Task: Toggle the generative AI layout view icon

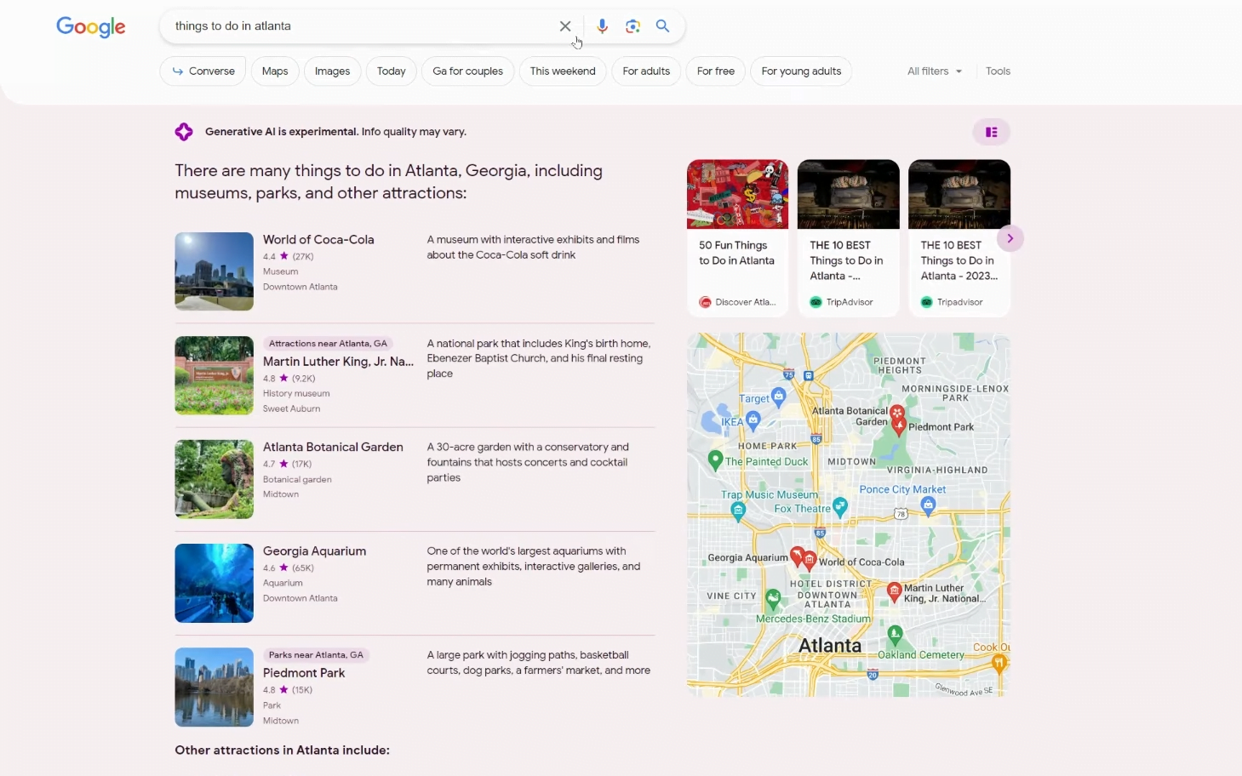Action: coord(991,132)
